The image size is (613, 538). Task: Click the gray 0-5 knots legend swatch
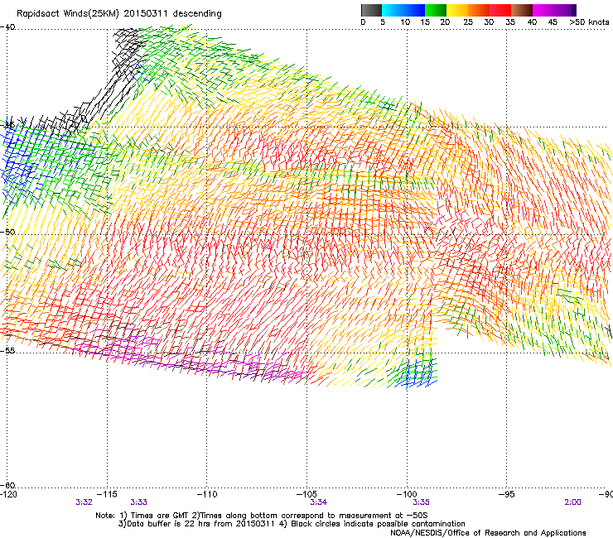pyautogui.click(x=372, y=10)
